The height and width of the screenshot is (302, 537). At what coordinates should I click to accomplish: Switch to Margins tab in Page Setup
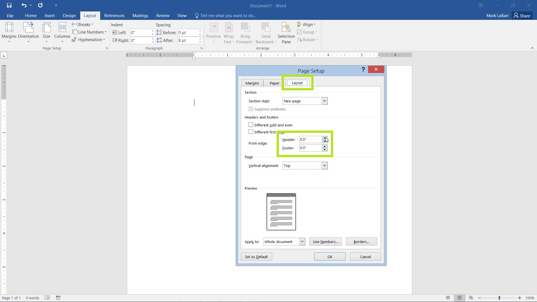pos(252,82)
